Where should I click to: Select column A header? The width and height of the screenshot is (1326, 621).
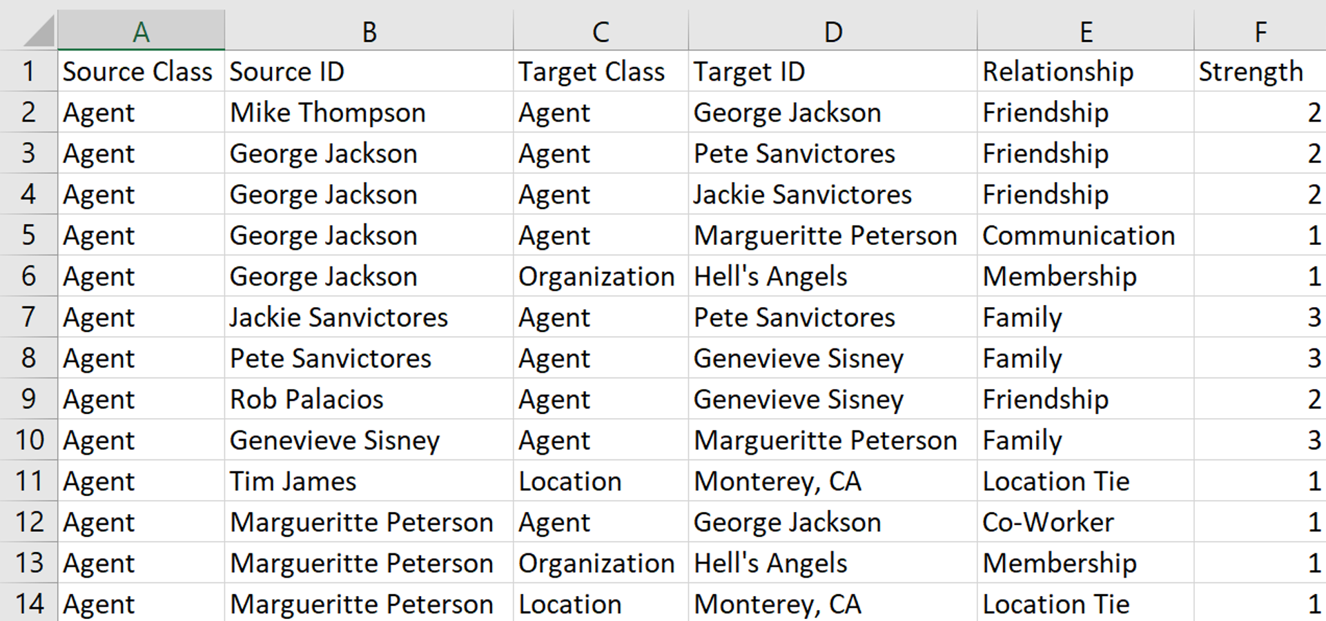141,32
